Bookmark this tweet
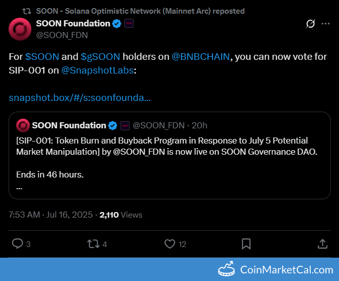339x281 pixels. pos(246,244)
